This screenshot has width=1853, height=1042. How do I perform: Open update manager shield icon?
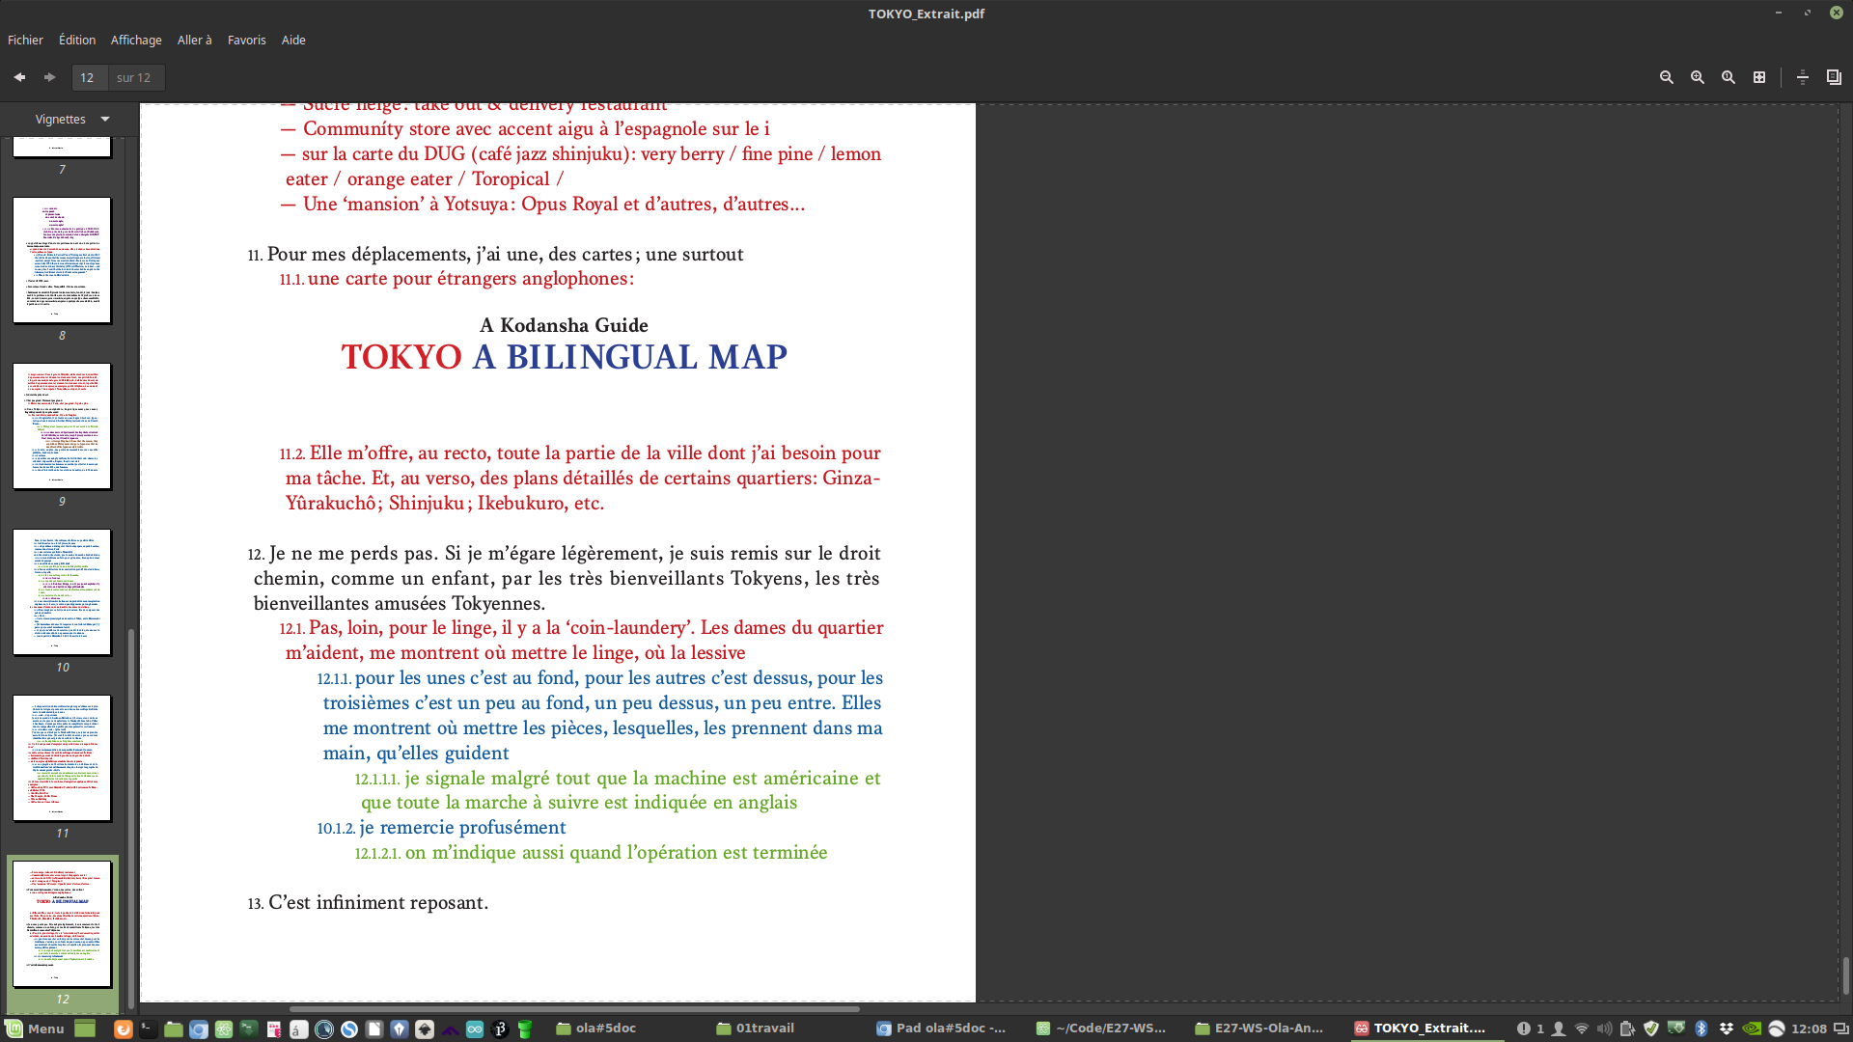[1651, 1028]
